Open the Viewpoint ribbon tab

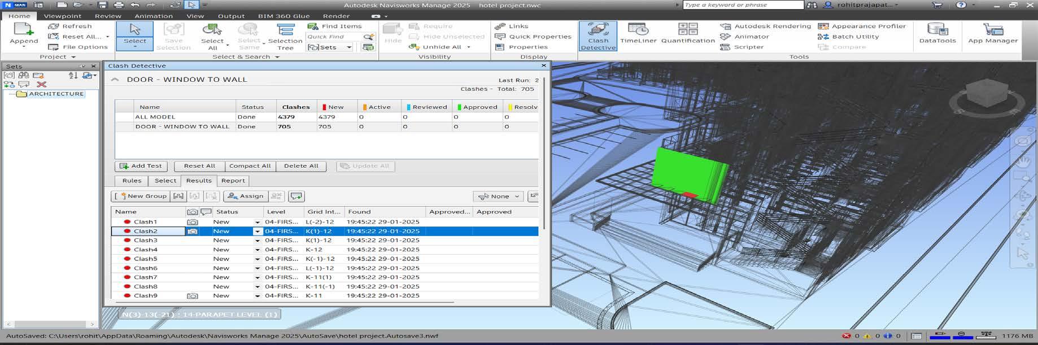[63, 16]
